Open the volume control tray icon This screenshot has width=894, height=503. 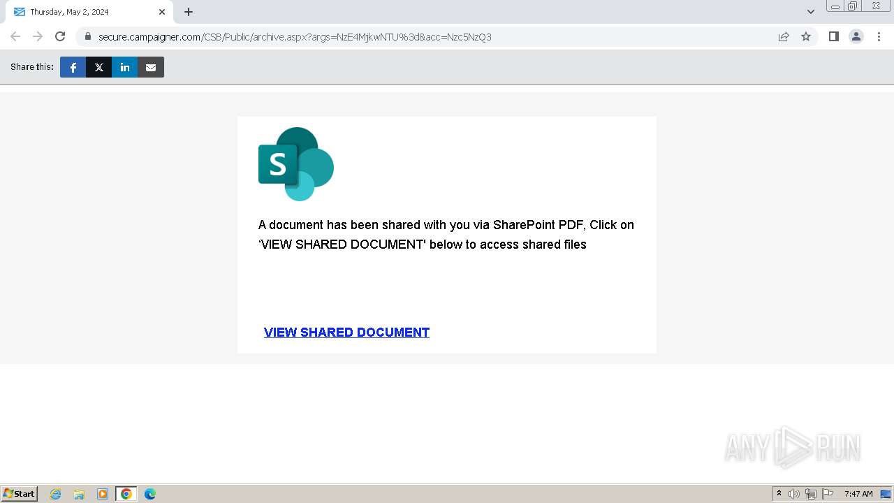pos(794,494)
